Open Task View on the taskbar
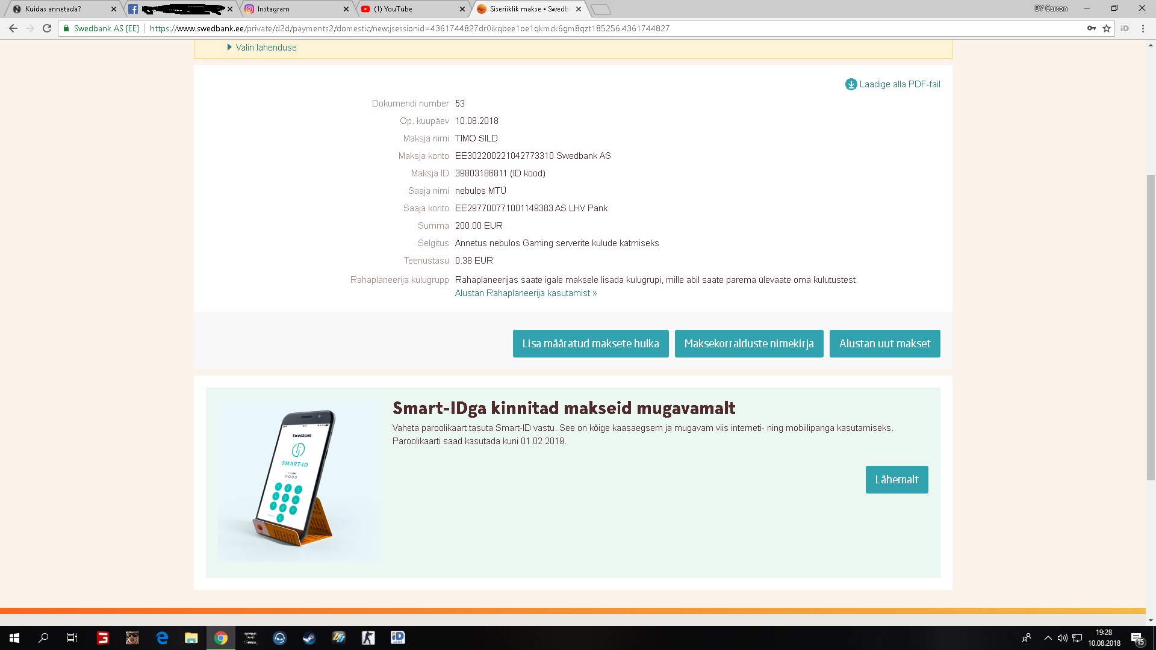The width and height of the screenshot is (1156, 650). [x=72, y=638]
